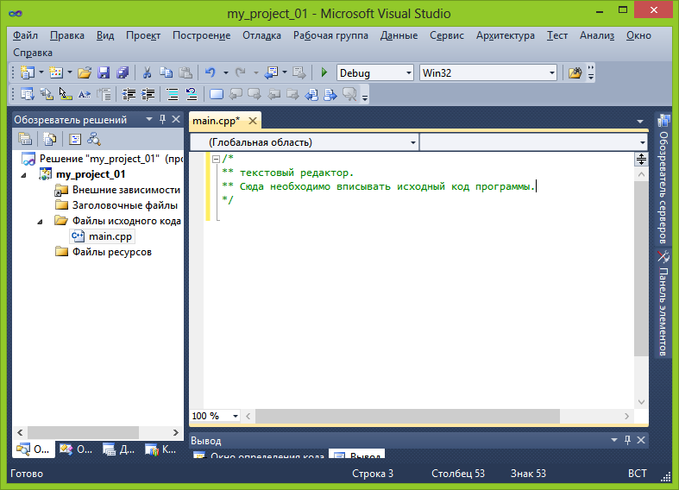The height and width of the screenshot is (490, 679).
Task: Open the Справка menu
Action: [x=33, y=53]
